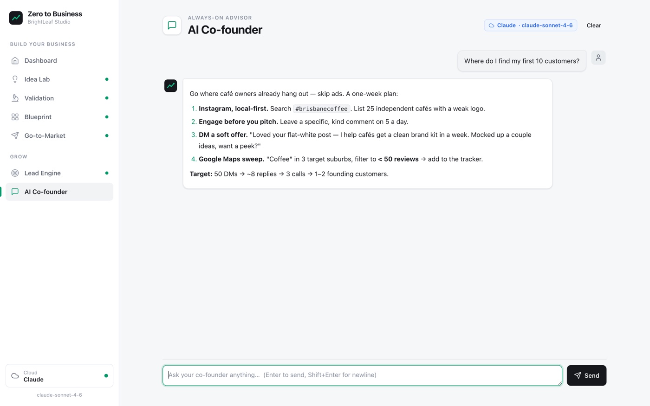650x406 pixels.
Task: Click the green status dot in Cloud Claude card
Action: coord(106,376)
